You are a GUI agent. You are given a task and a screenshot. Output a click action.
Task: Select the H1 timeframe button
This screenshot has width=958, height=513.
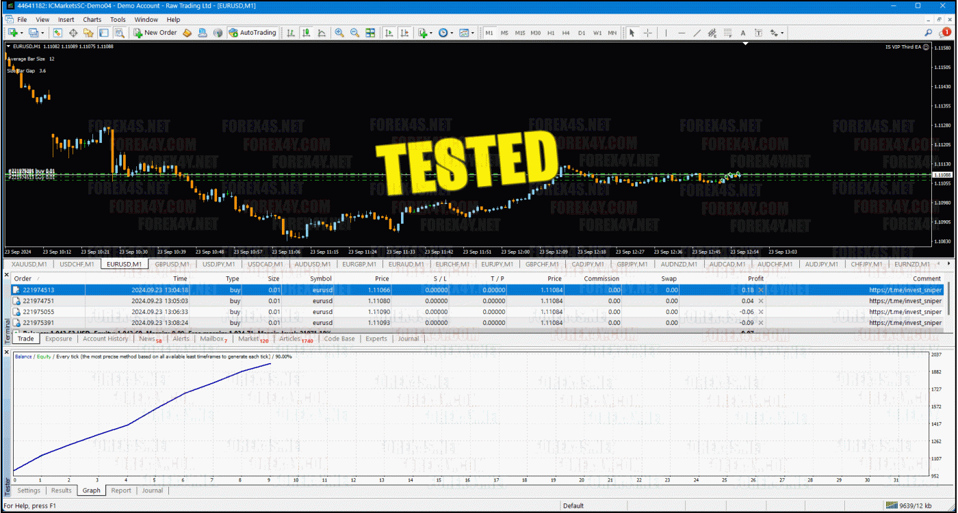pos(551,33)
